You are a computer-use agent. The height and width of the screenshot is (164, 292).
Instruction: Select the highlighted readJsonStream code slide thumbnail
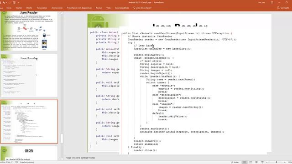[29, 122]
